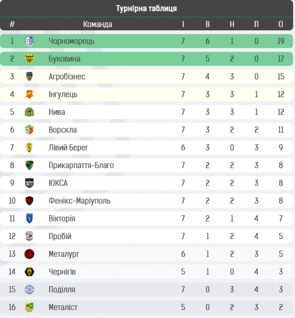This screenshot has height=318, width=295.
Task: Select the Фенікс-Маріуполь team name
Action: click(x=79, y=201)
